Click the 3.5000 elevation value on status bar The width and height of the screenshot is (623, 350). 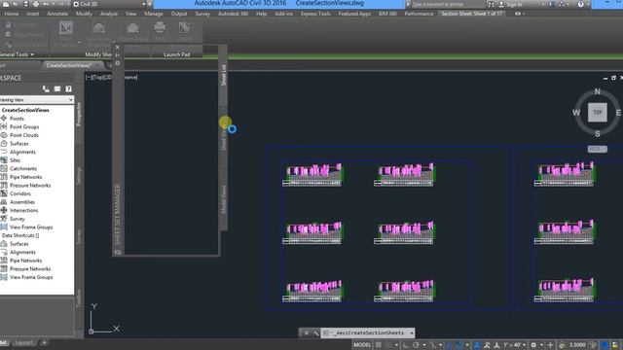coord(577,345)
